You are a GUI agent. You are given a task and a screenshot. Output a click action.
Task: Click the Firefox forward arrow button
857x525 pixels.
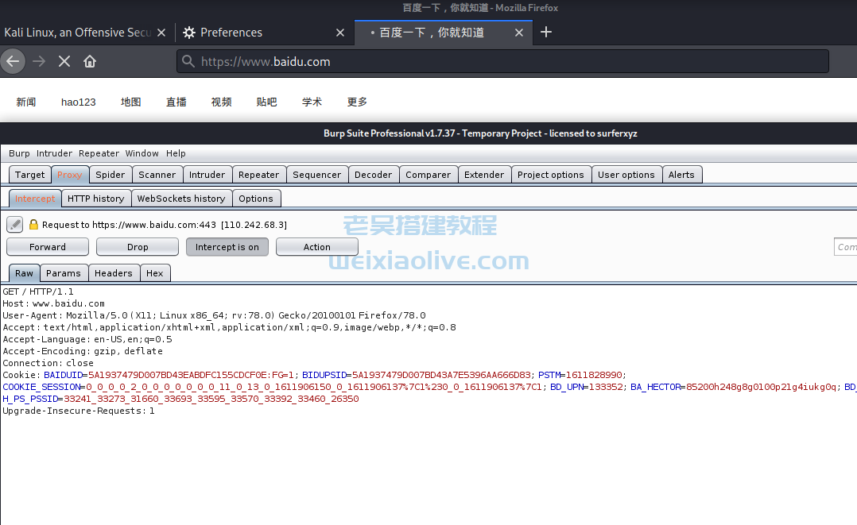click(39, 61)
